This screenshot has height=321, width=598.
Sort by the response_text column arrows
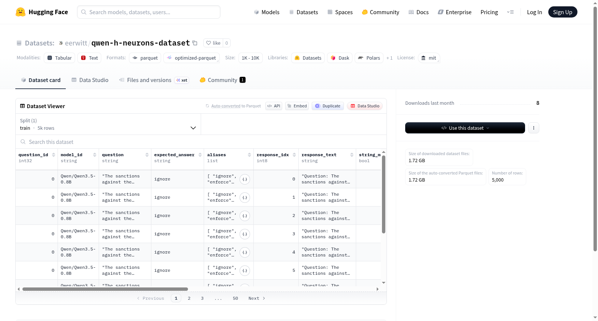point(352,155)
